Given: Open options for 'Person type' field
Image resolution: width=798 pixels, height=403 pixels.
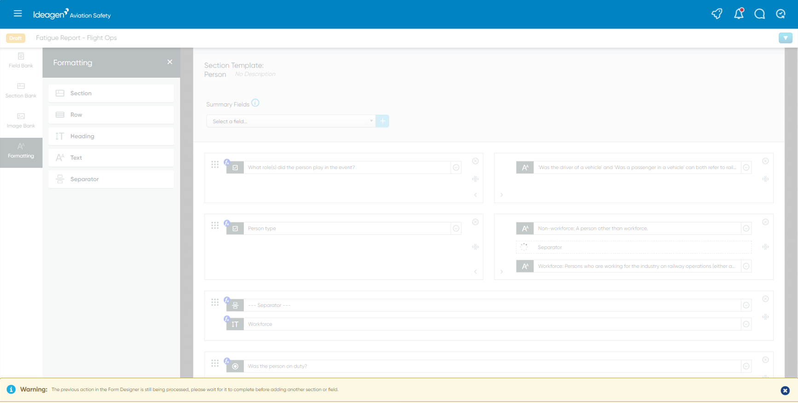Looking at the screenshot, I should coord(456,229).
